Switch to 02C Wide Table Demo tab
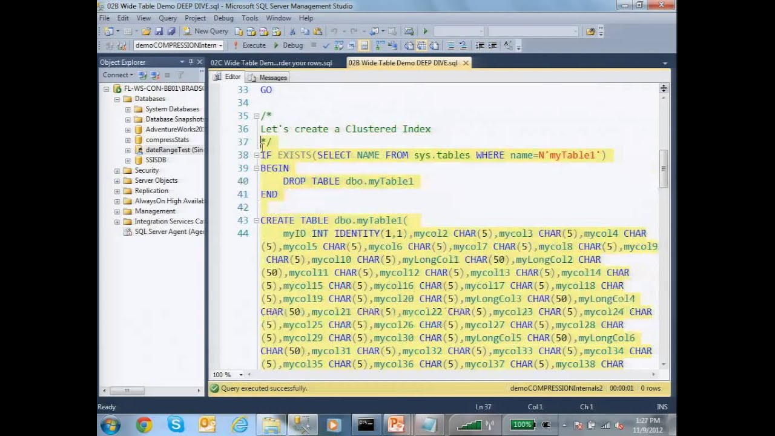Screen dimensions: 775x436 tap(271, 63)
